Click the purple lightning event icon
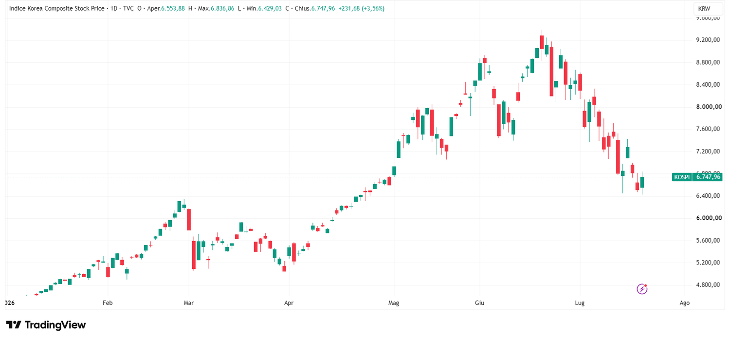 [642, 289]
